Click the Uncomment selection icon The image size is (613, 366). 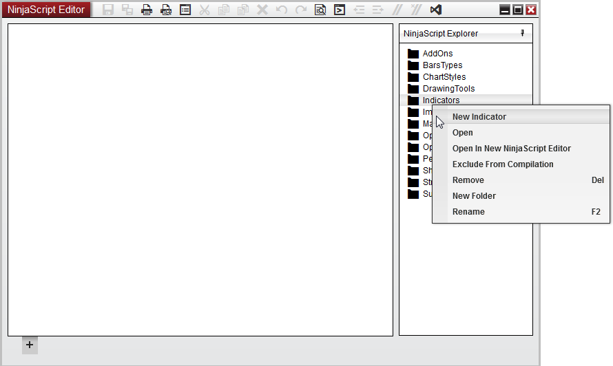[x=416, y=10]
